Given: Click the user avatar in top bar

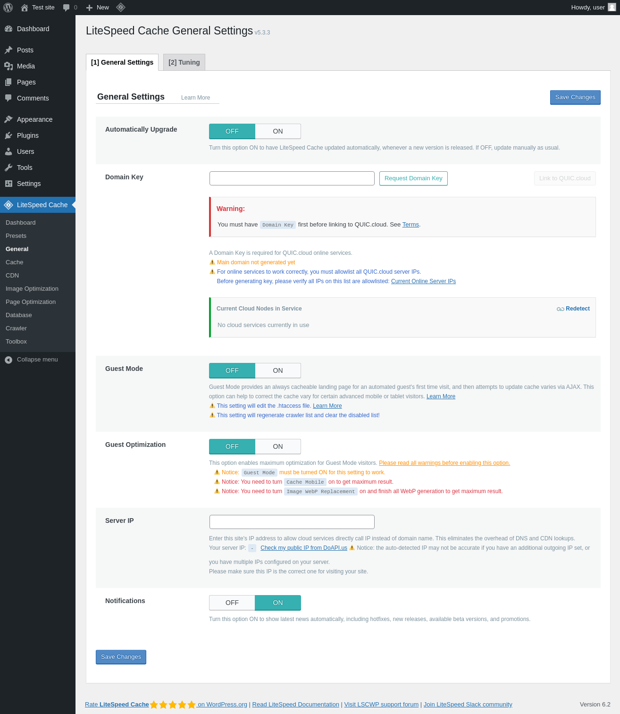Looking at the screenshot, I should tap(612, 7).
